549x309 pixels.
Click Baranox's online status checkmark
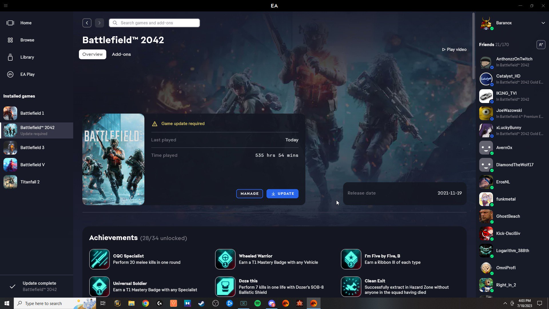(492, 29)
